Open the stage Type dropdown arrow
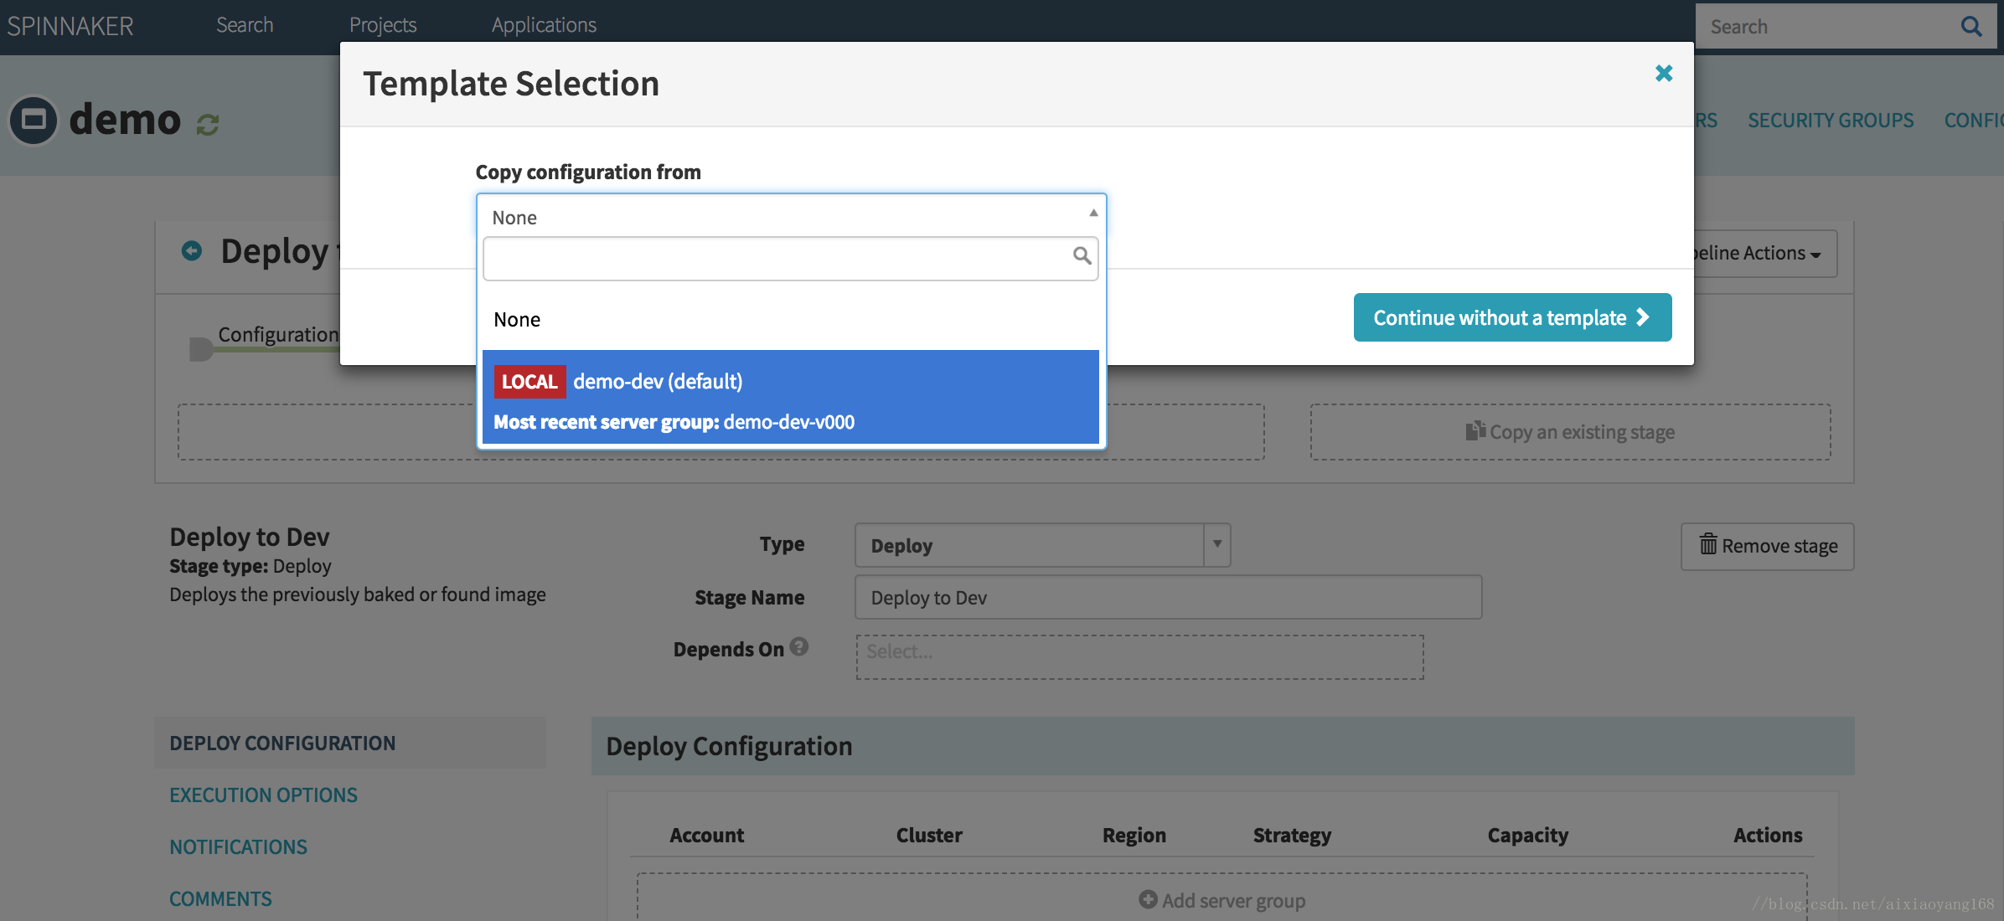The height and width of the screenshot is (921, 2004). [x=1217, y=544]
